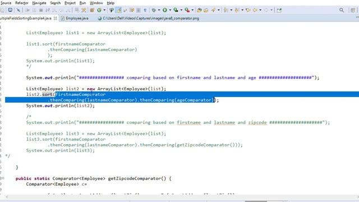Click the Step Over icon

[x=61, y=10]
